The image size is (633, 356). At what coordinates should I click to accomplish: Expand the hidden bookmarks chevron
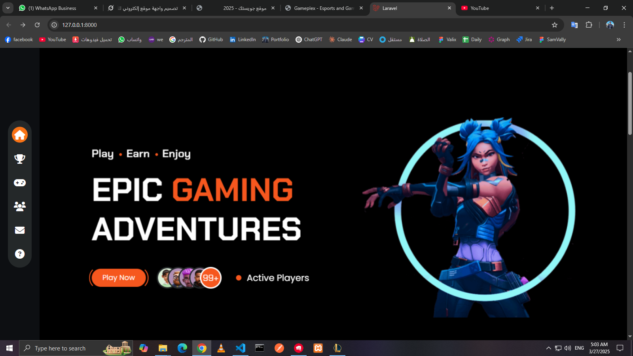coord(619,40)
